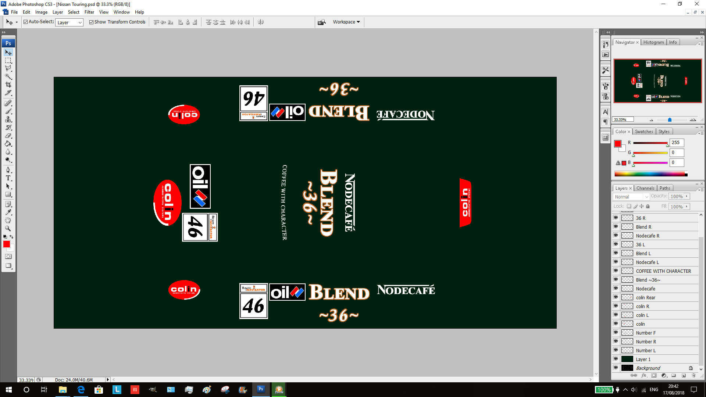The height and width of the screenshot is (397, 706).
Task: Create a new layer group
Action: click(674, 376)
